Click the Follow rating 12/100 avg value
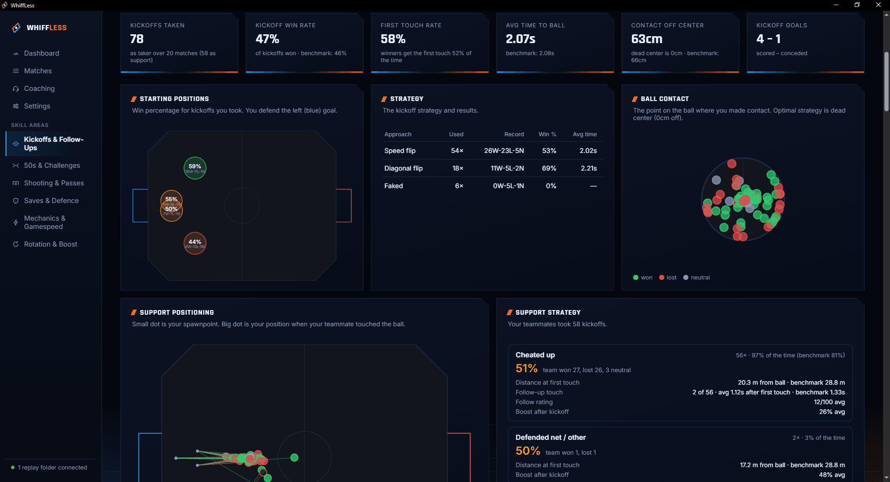Viewport: 890px width, 482px height. (829, 402)
